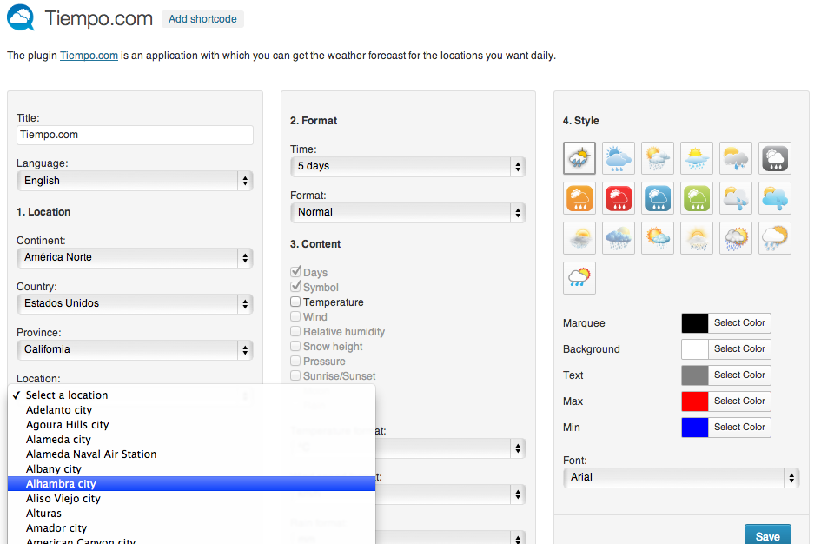Select Alameda city from the location list
Viewport: 821px width, 544px height.
192,439
